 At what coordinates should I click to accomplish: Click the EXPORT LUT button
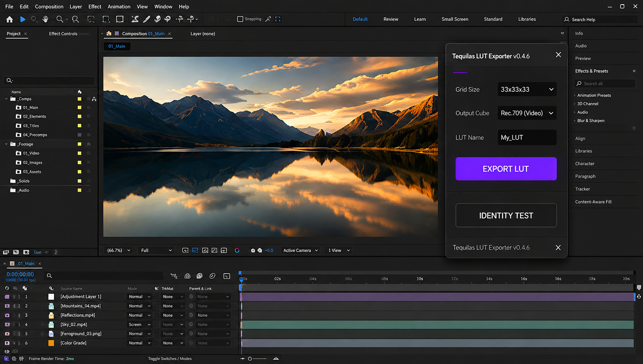506,169
